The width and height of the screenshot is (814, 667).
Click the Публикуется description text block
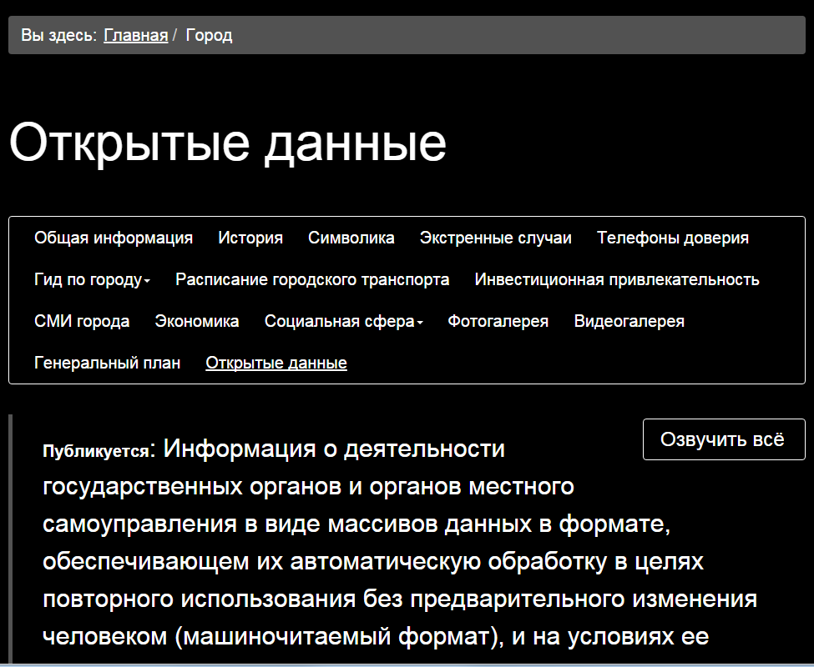pos(376,542)
